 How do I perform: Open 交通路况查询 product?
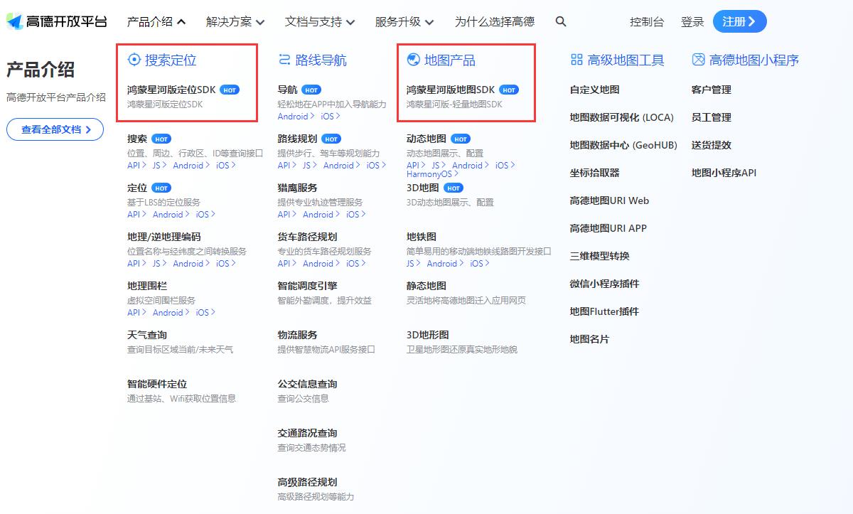[x=307, y=433]
